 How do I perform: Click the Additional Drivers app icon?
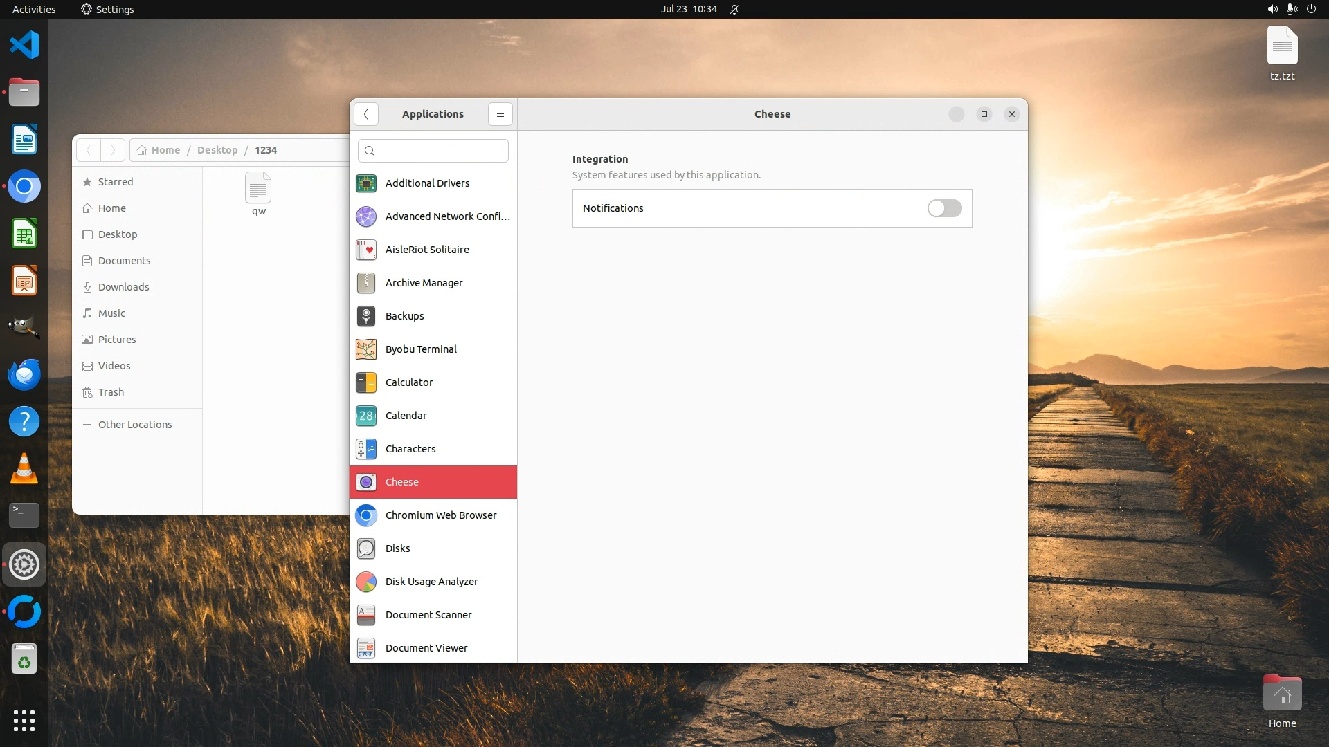tap(365, 183)
